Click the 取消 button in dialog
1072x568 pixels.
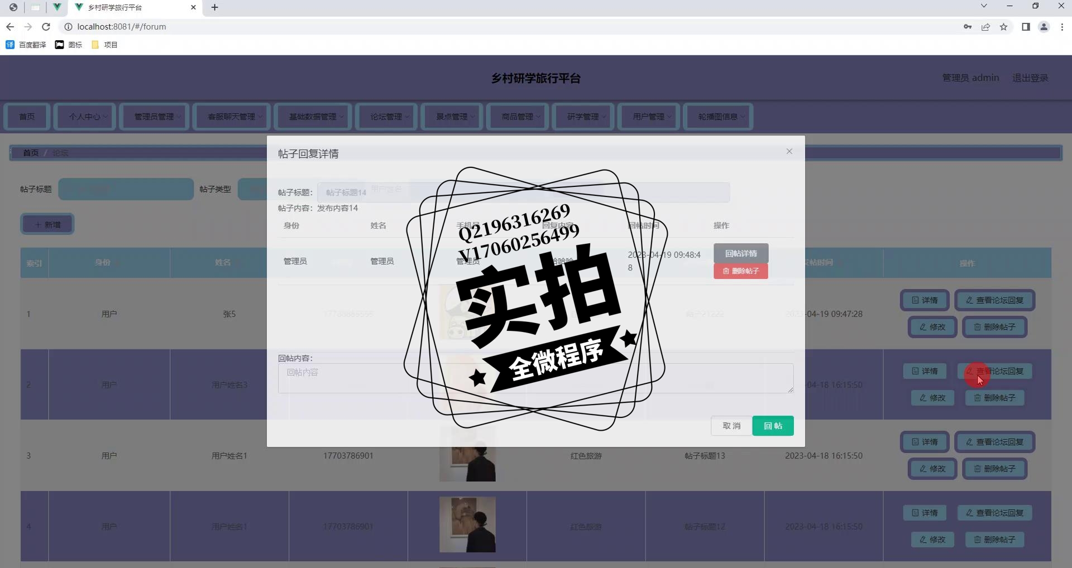coord(731,426)
